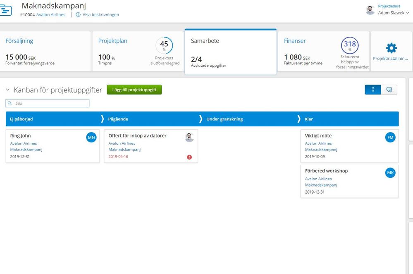
Task: Open the Finanser tab
Action: (x=323, y=51)
